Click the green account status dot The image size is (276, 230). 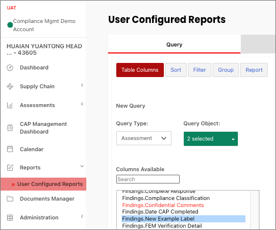pos(10,25)
